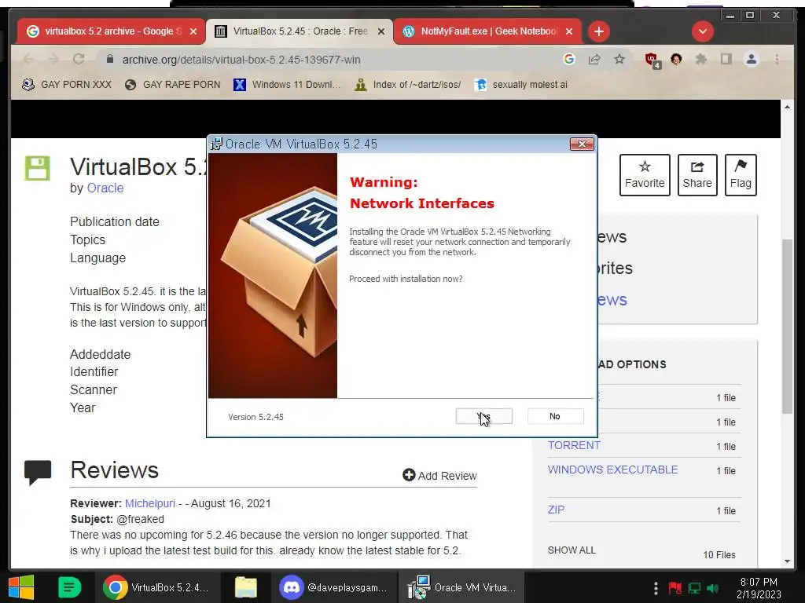Image resolution: width=805 pixels, height=603 pixels.
Task: Reload the page in Chrome
Action: pyautogui.click(x=78, y=60)
